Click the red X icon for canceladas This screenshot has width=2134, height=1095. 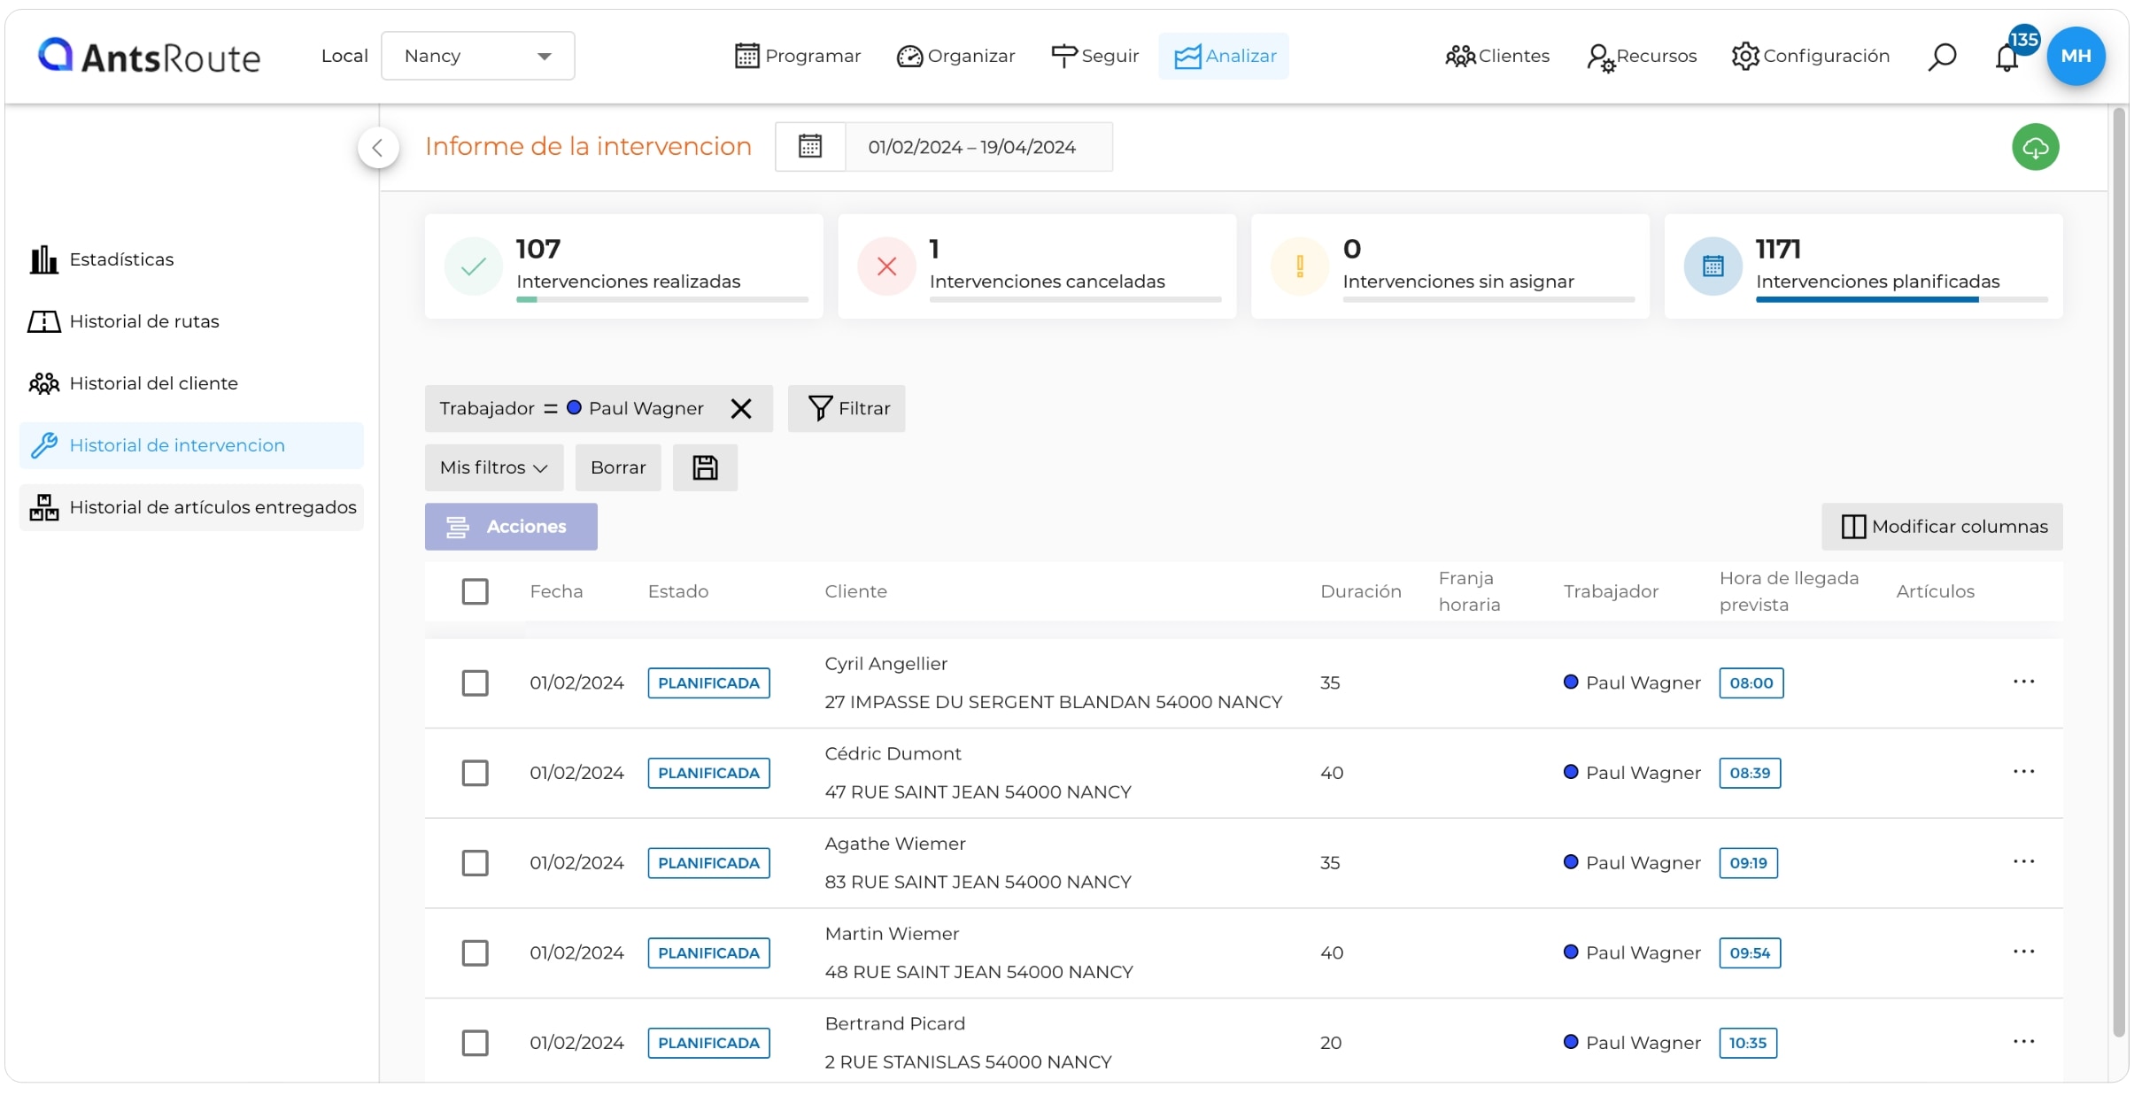[x=886, y=266]
